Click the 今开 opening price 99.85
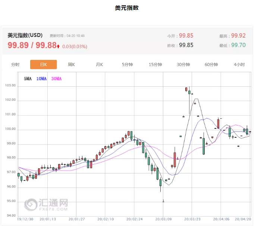This screenshot has width=255, height=227. [x=186, y=36]
